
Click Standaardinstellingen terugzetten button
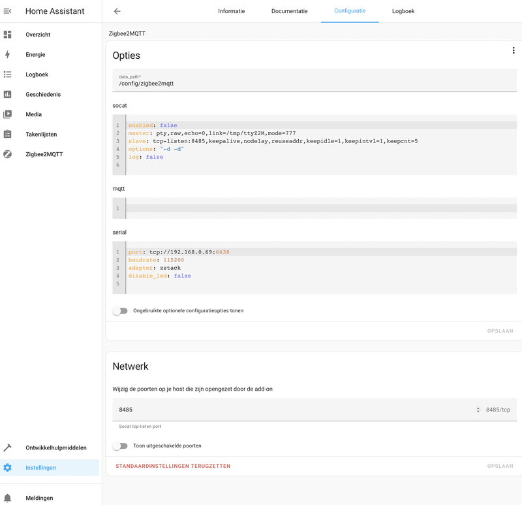click(x=173, y=466)
